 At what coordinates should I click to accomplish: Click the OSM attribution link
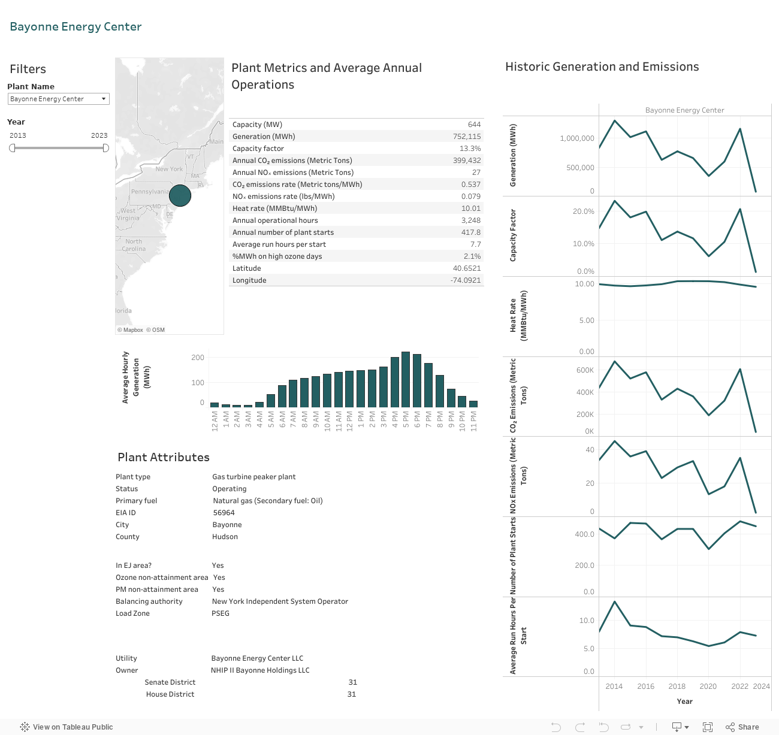click(x=156, y=330)
